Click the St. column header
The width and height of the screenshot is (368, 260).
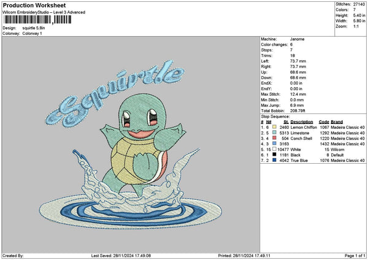pos(286,122)
